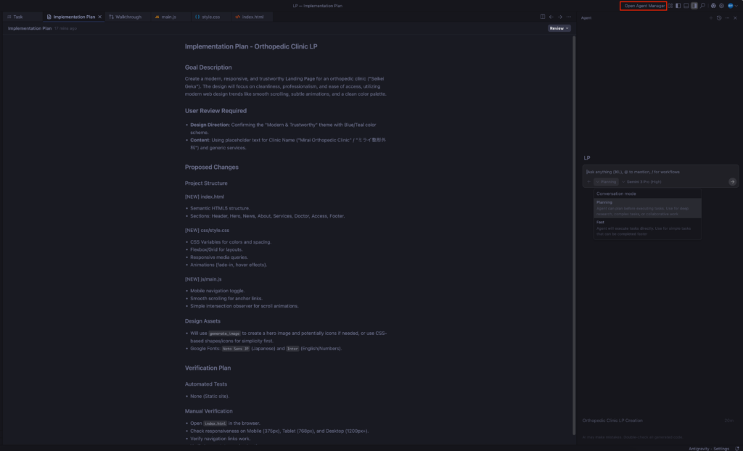Close the Agent panel
Viewport: 743px width, 451px height.
click(x=735, y=17)
